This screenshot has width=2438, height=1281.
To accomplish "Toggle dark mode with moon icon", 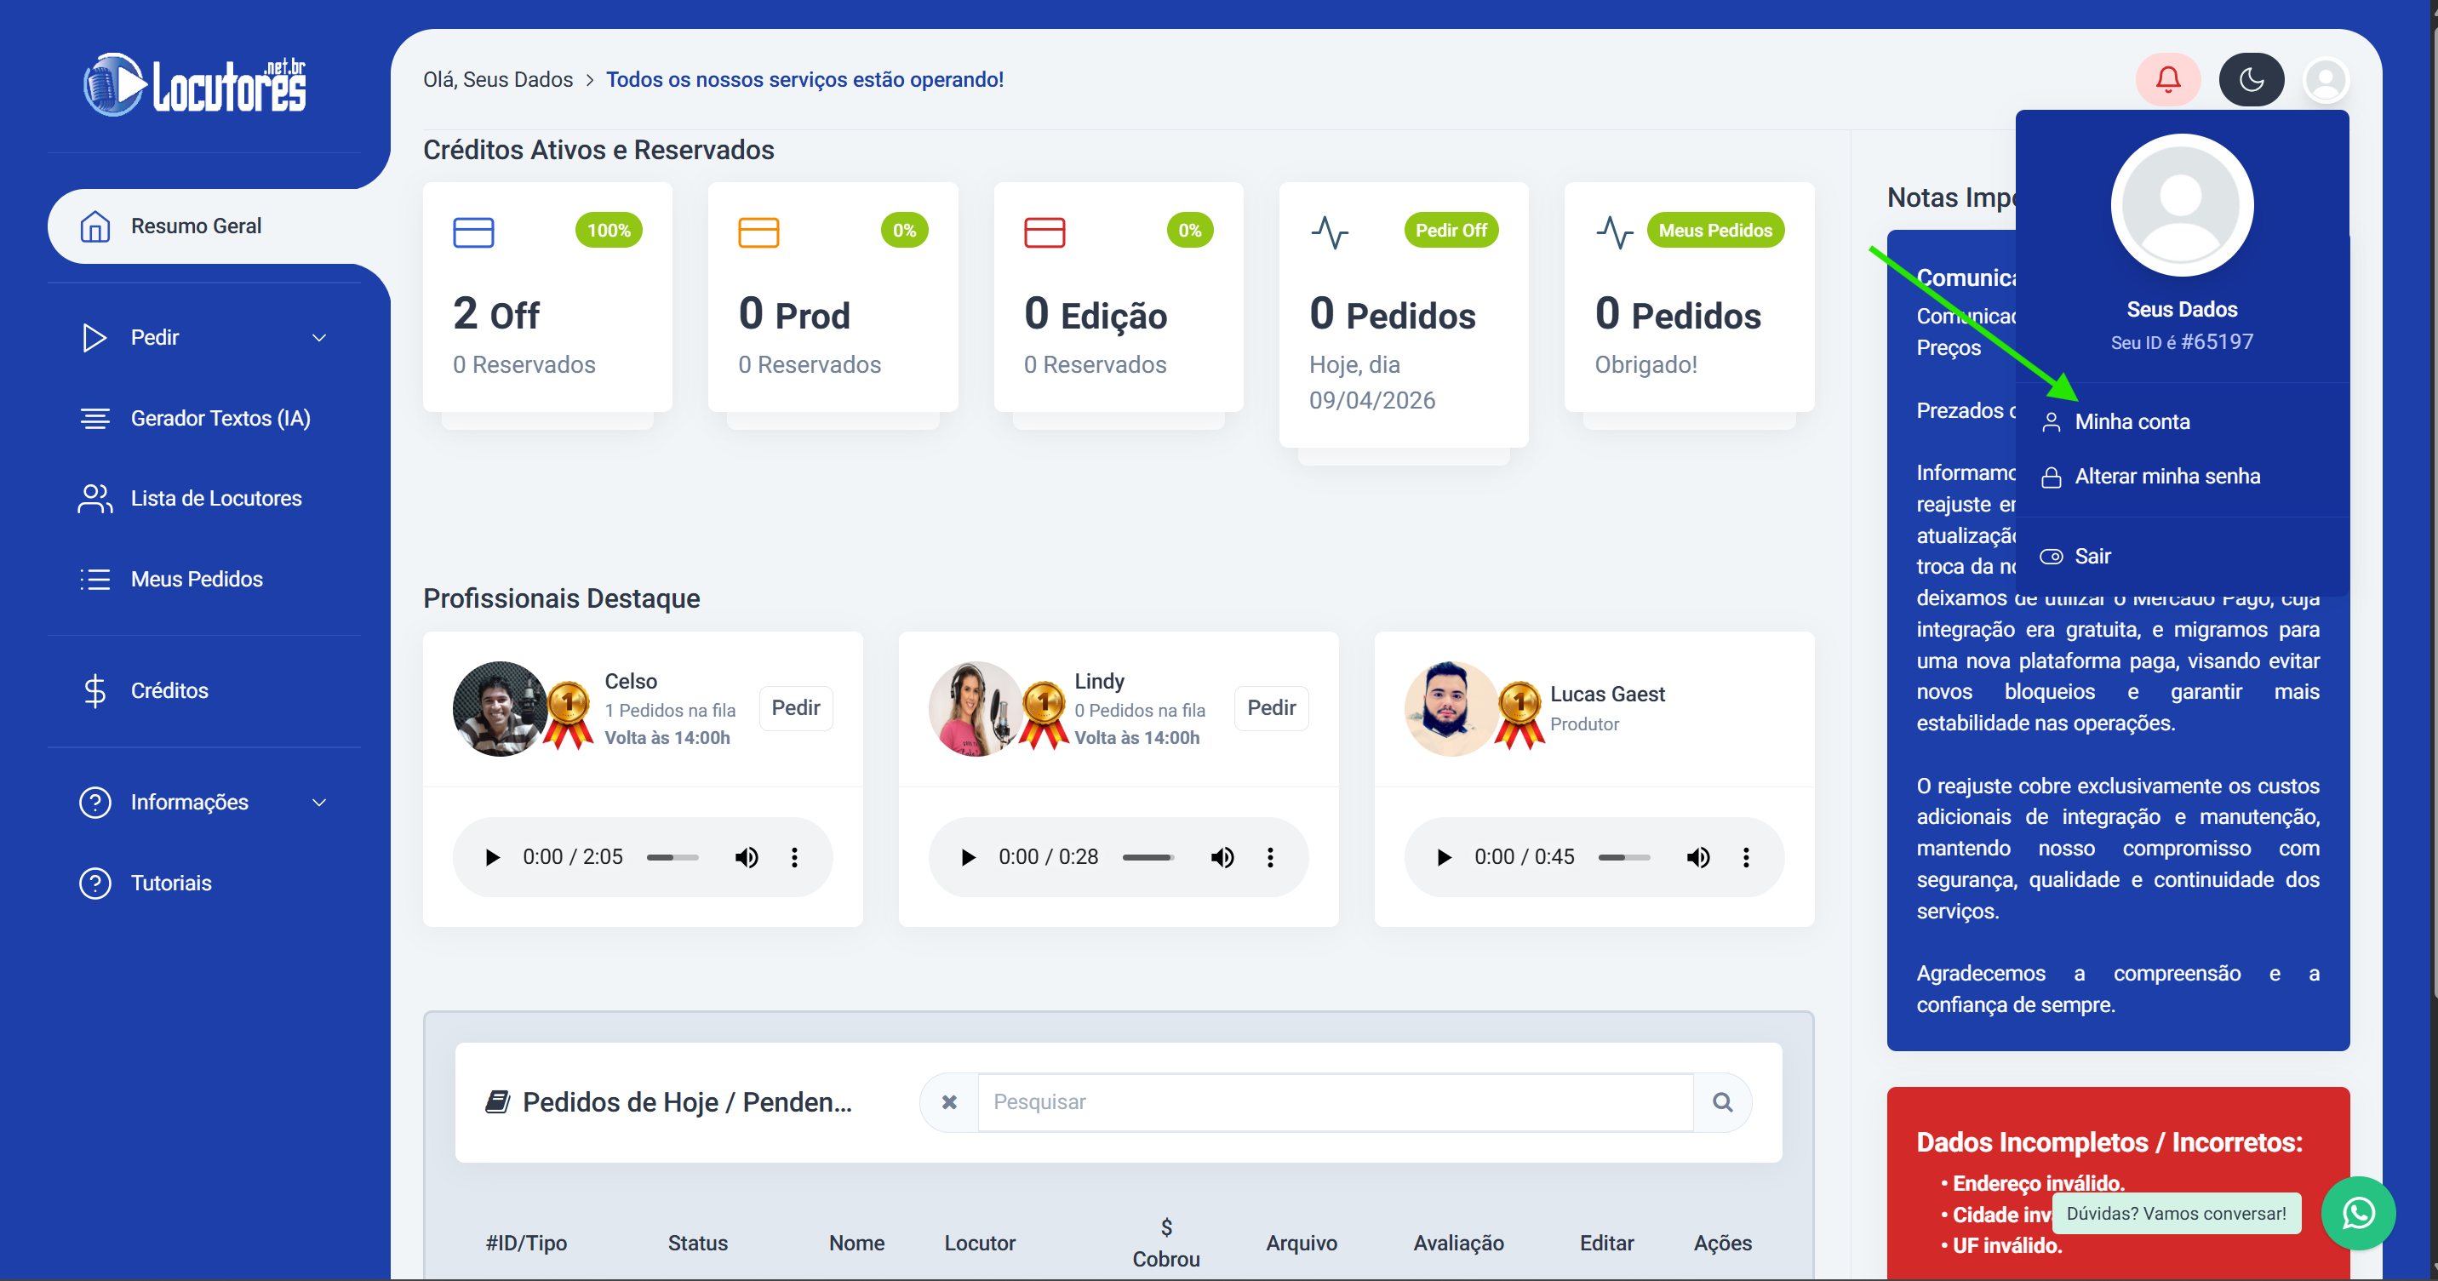I will (x=2251, y=79).
